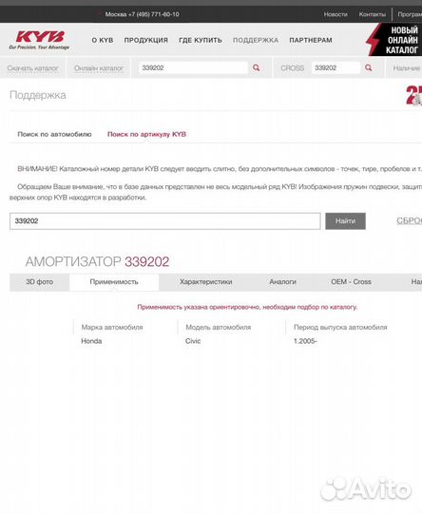The width and height of the screenshot is (422, 513).
Task: Focus the CROSS number input field
Action: [336, 67]
